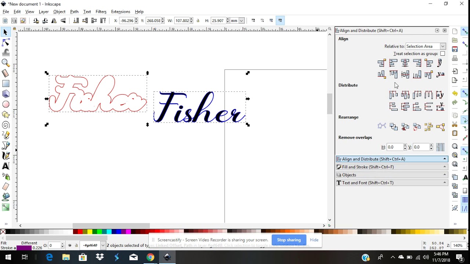Open the Object menu
The height and width of the screenshot is (264, 470).
[x=59, y=12]
